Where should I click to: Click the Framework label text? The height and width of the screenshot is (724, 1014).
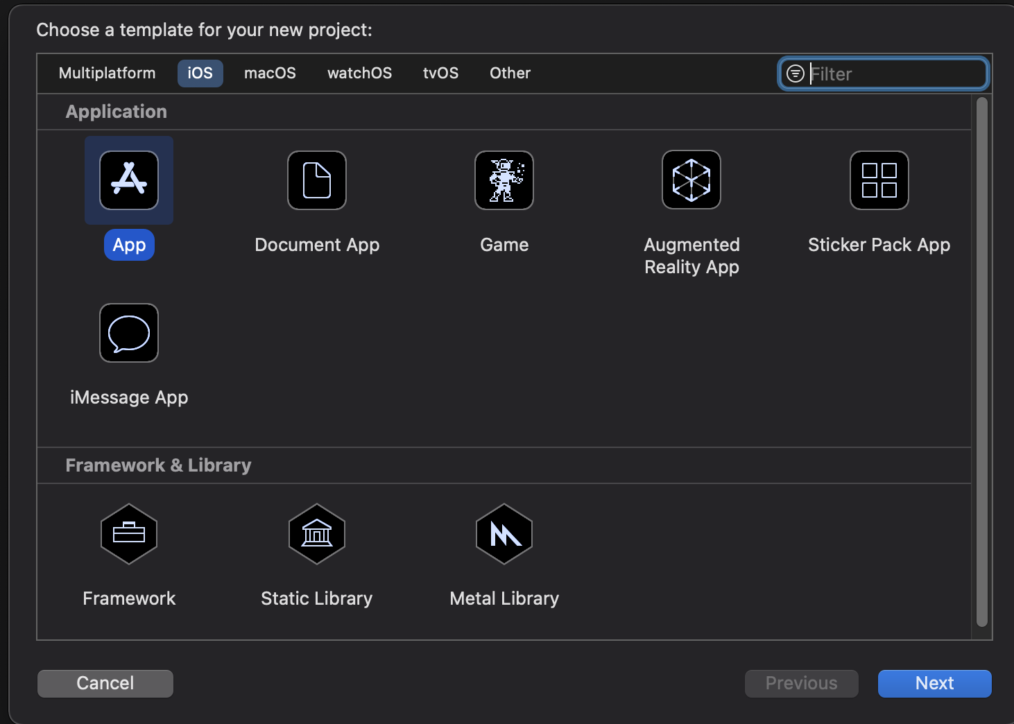[129, 598]
